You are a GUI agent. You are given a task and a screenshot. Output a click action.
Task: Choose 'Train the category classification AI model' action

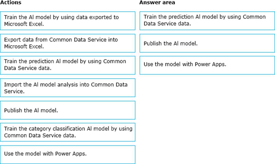pos(68,132)
